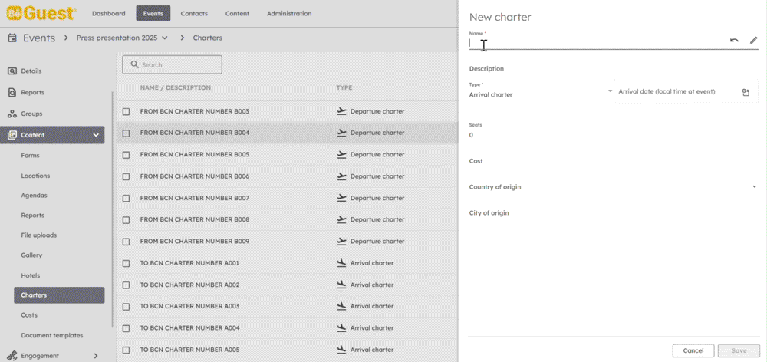Click the undo arrow in Name field

(734, 41)
